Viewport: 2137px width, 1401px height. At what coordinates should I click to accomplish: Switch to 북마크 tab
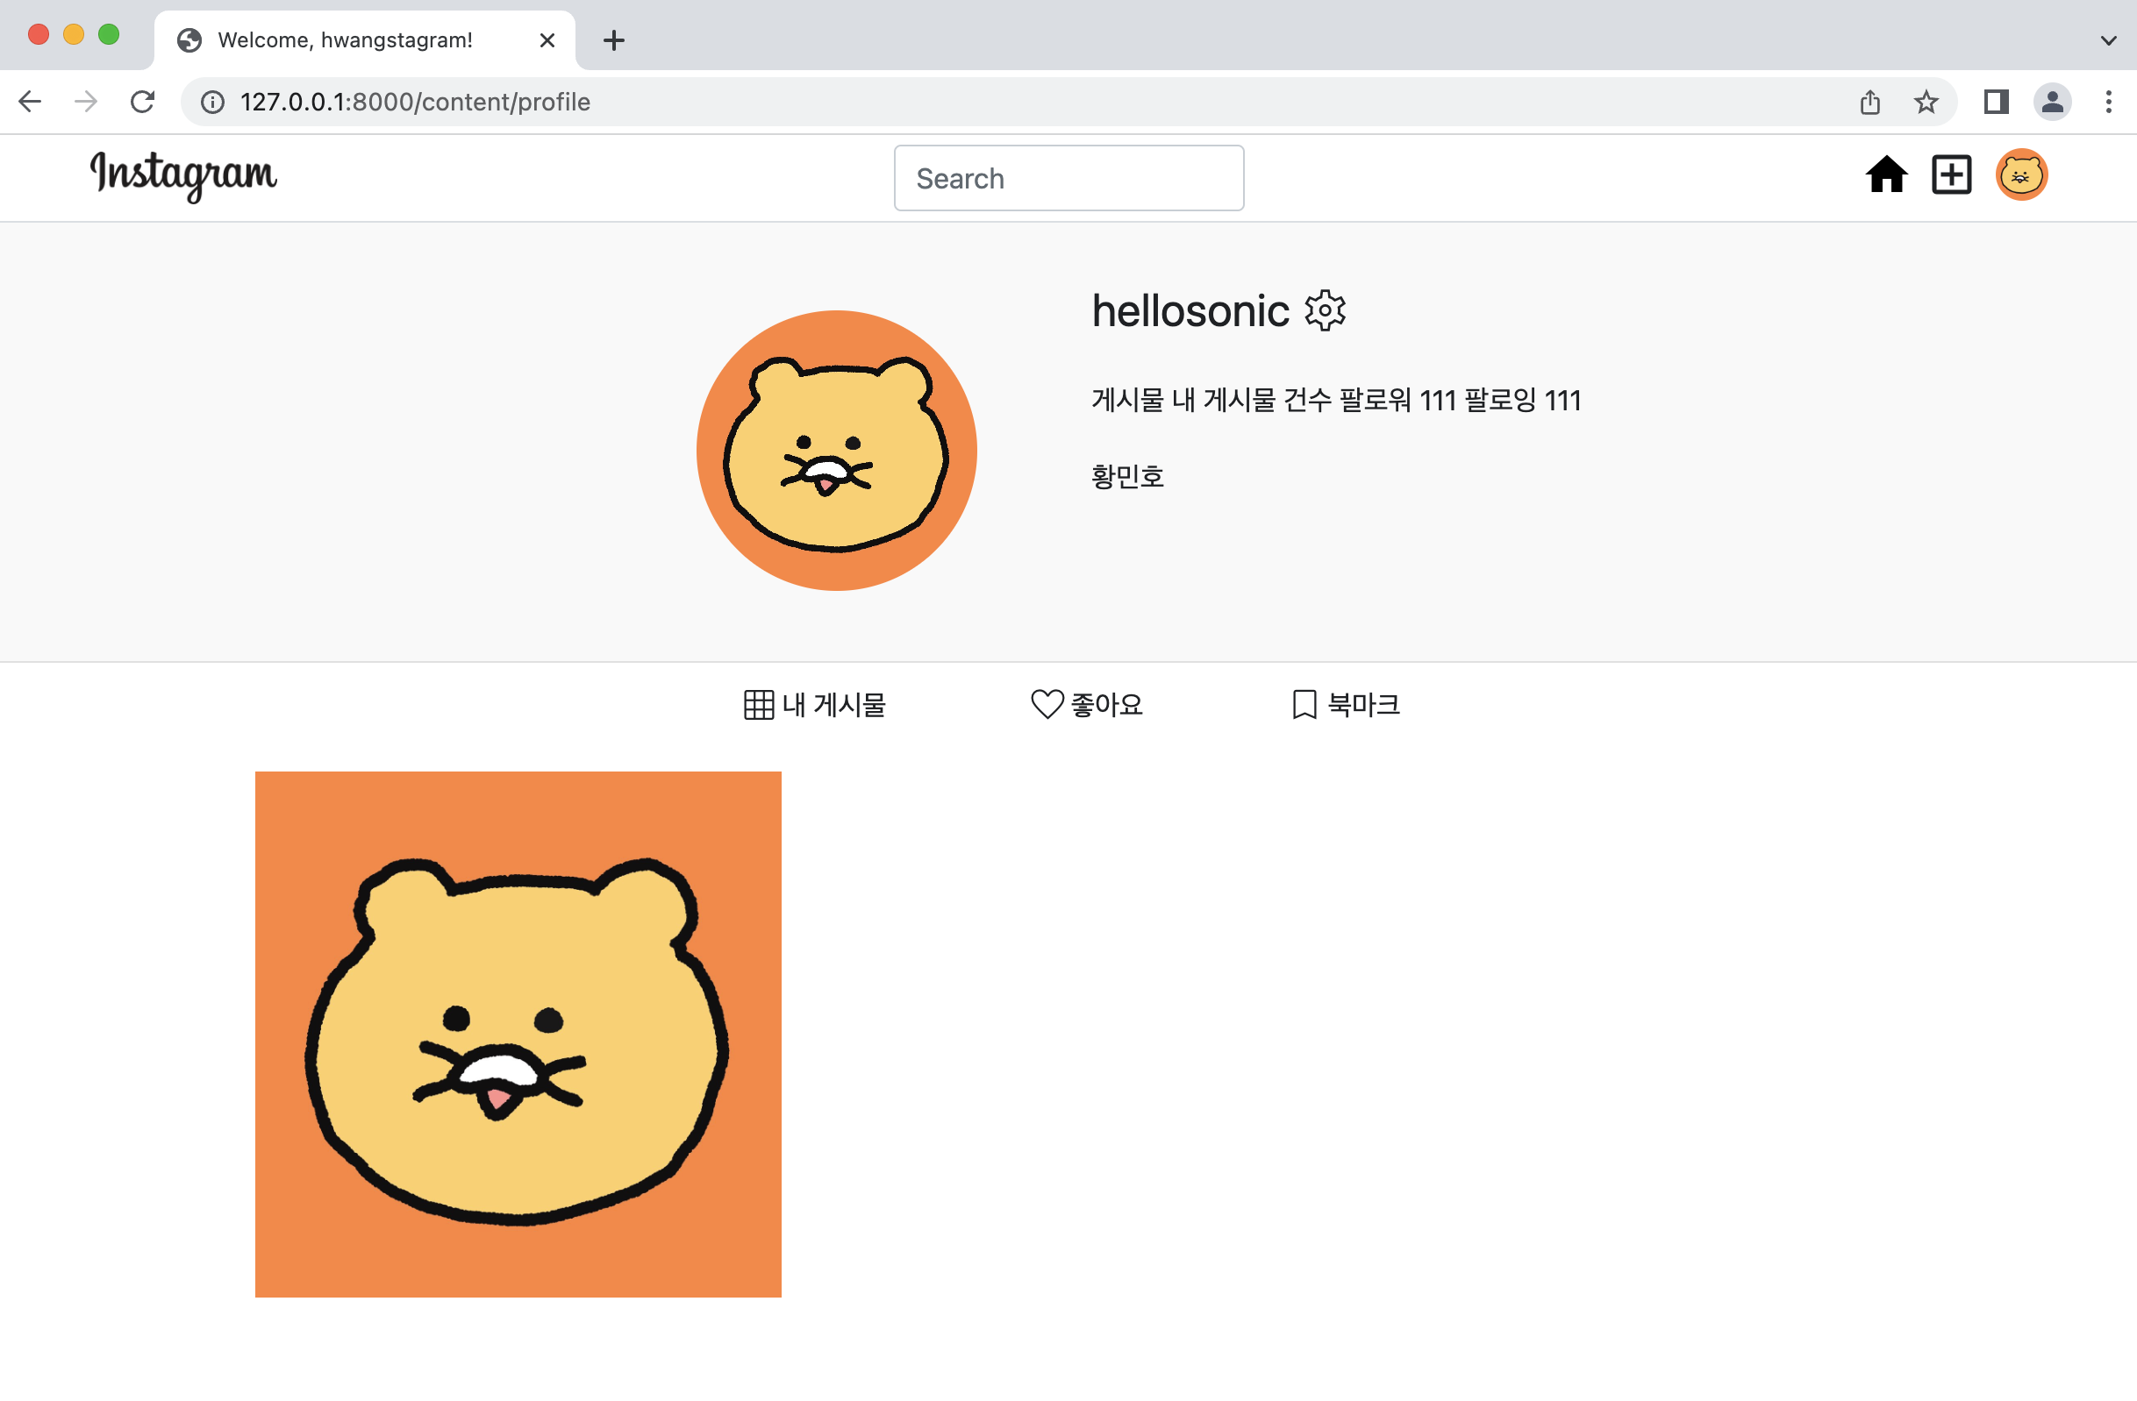(x=1345, y=705)
